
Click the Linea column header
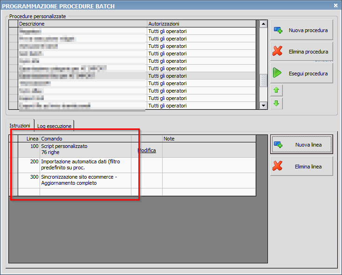coord(29,139)
